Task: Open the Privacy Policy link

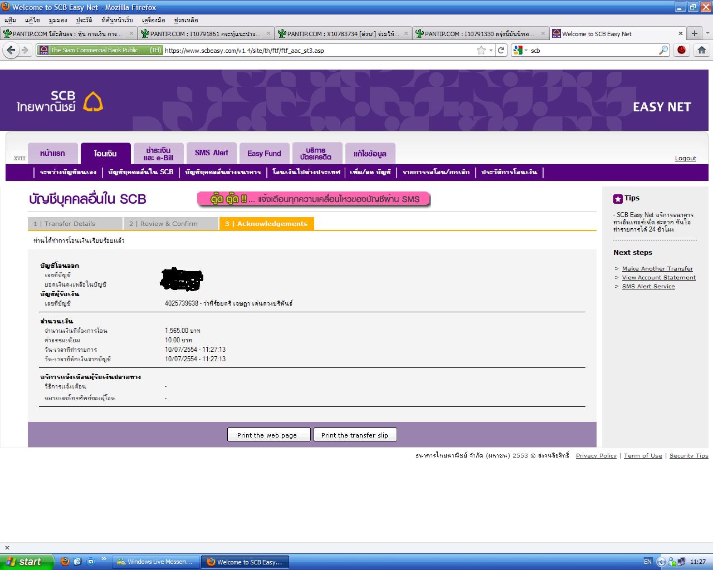Action: coord(596,455)
